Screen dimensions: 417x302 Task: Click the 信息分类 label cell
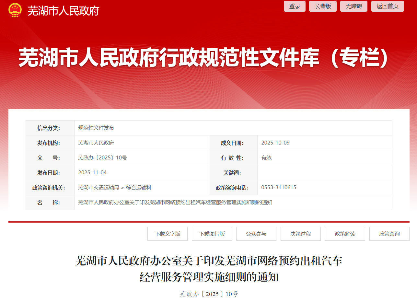[x=50, y=128]
